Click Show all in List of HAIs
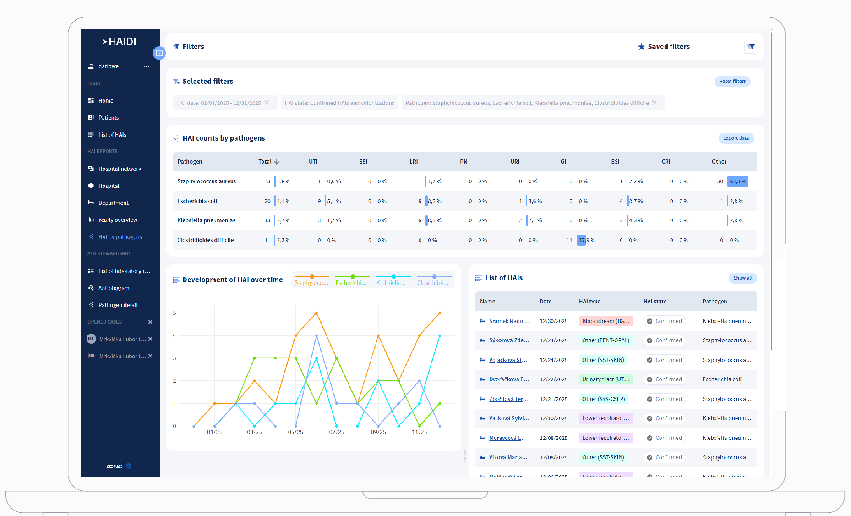 [742, 278]
